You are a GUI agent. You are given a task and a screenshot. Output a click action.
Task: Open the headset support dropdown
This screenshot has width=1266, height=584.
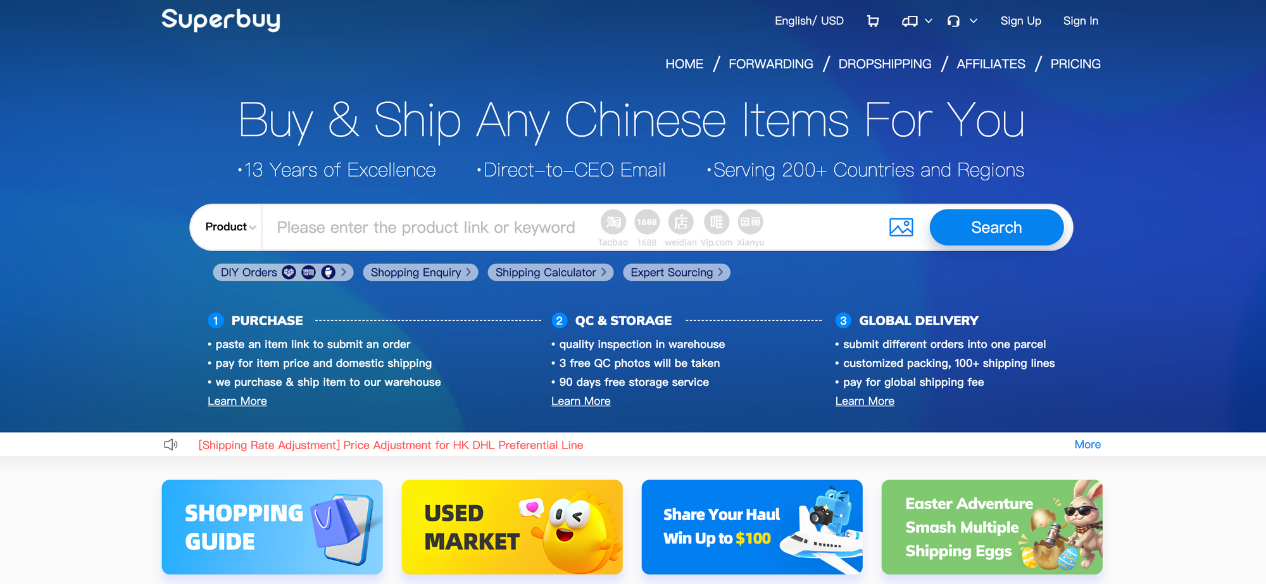(x=962, y=21)
